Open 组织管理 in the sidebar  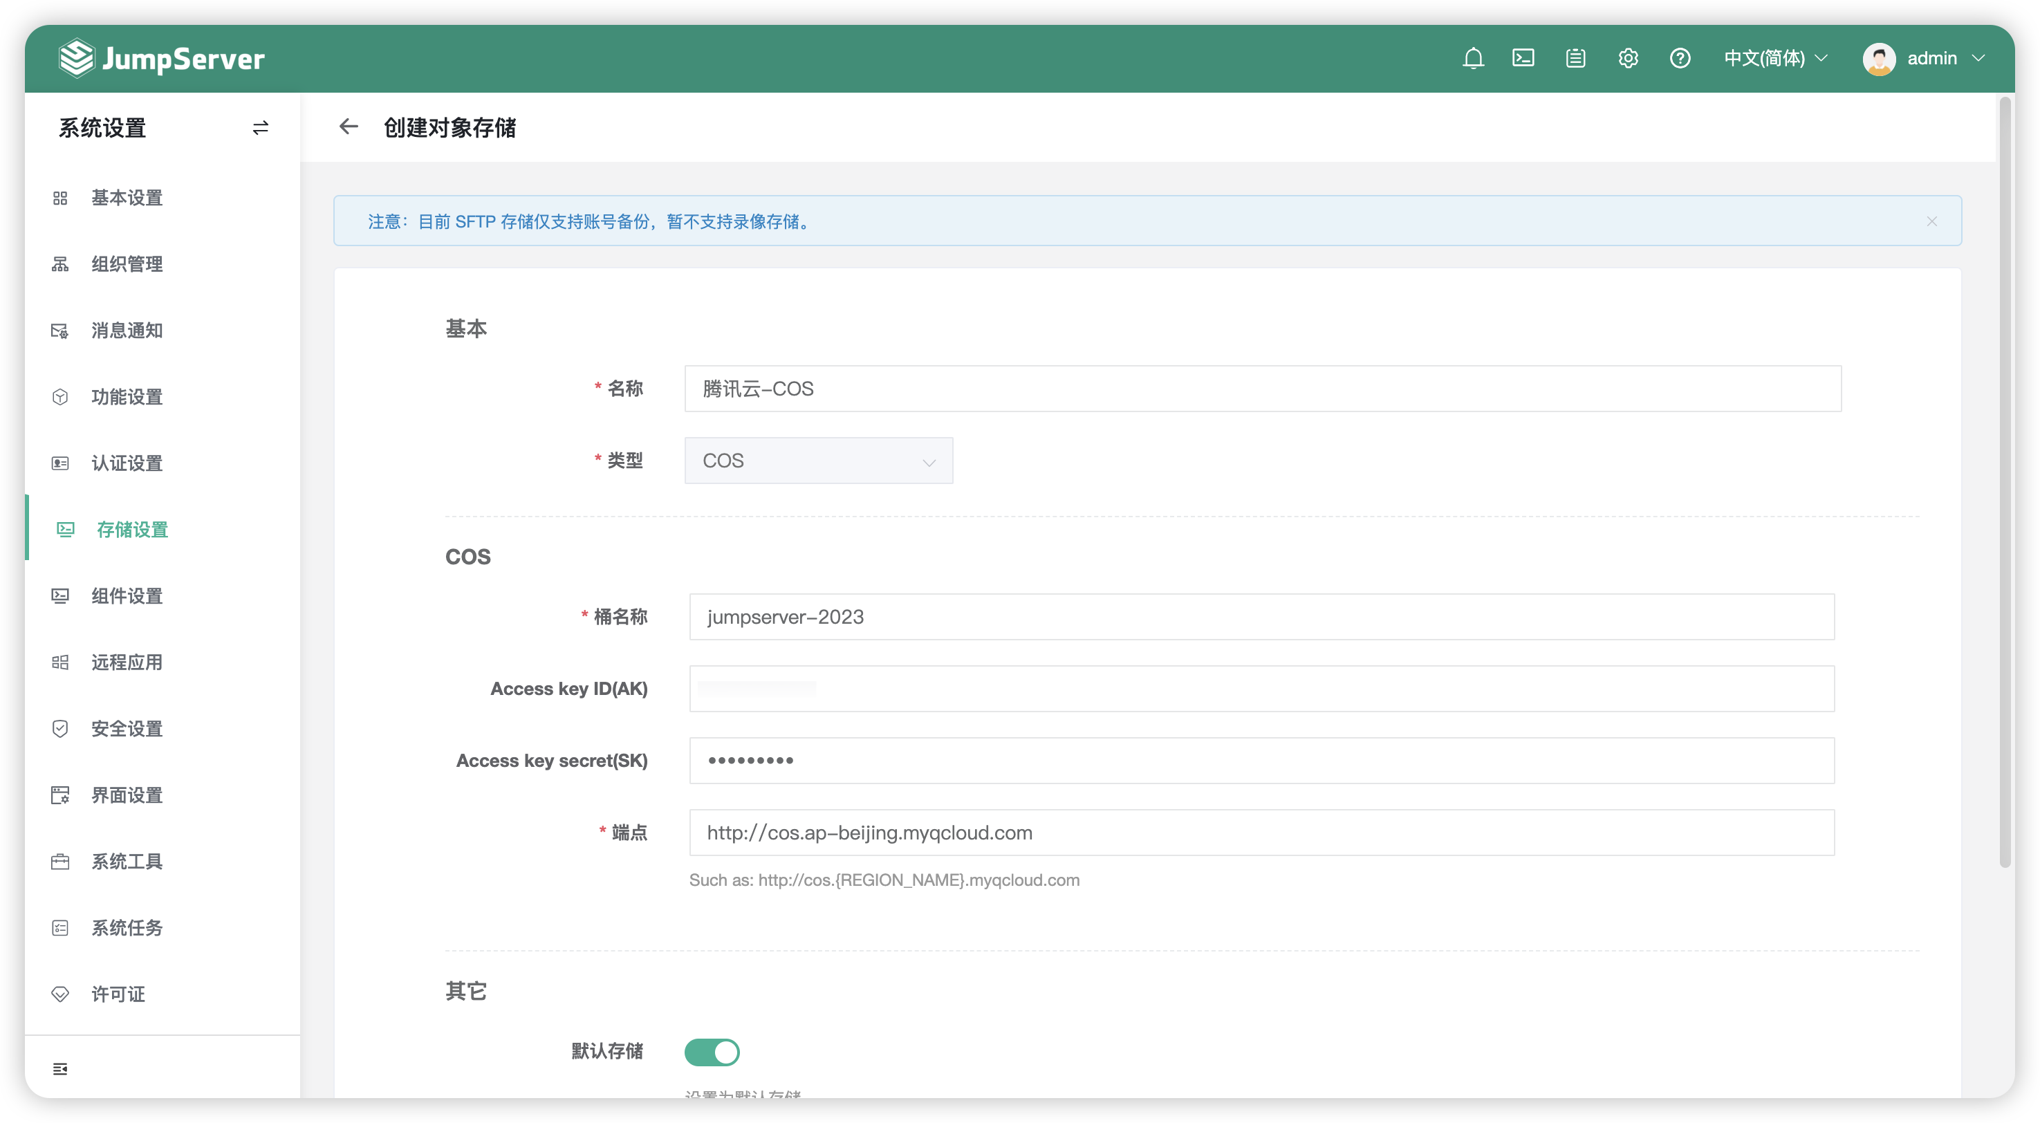point(163,265)
